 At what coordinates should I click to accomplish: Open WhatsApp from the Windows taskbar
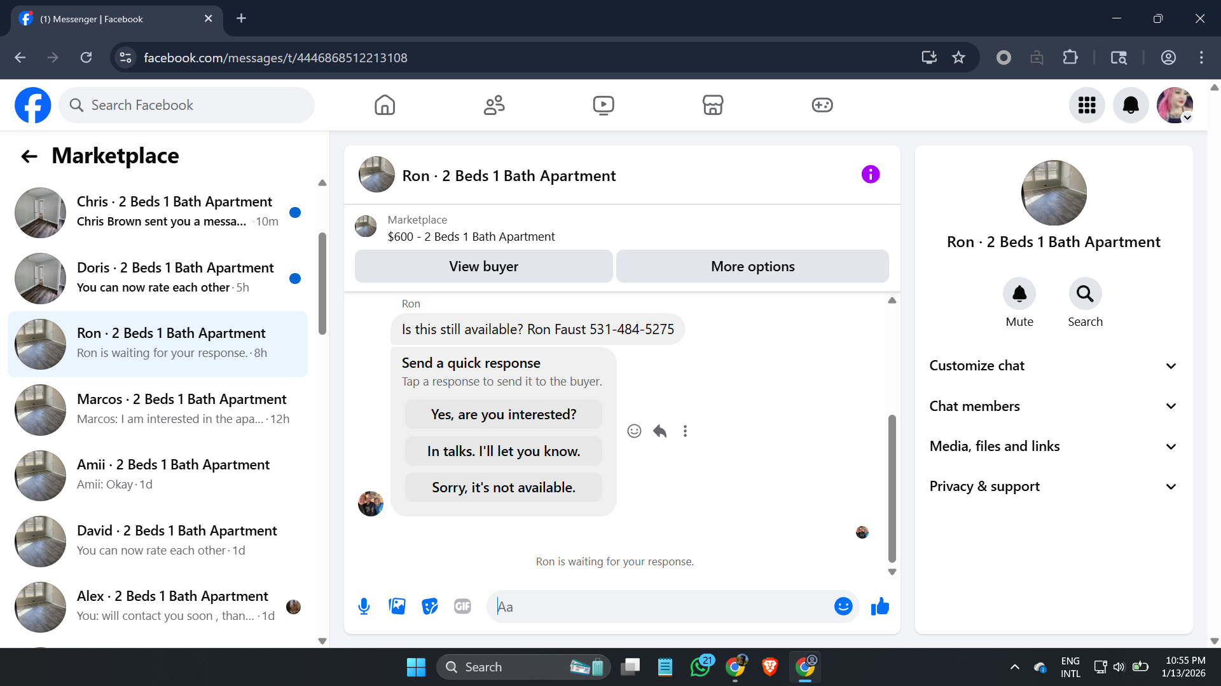coord(700,667)
